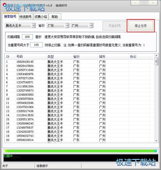
Task: Select number 13246876637 in row 17
Action: tap(25, 128)
